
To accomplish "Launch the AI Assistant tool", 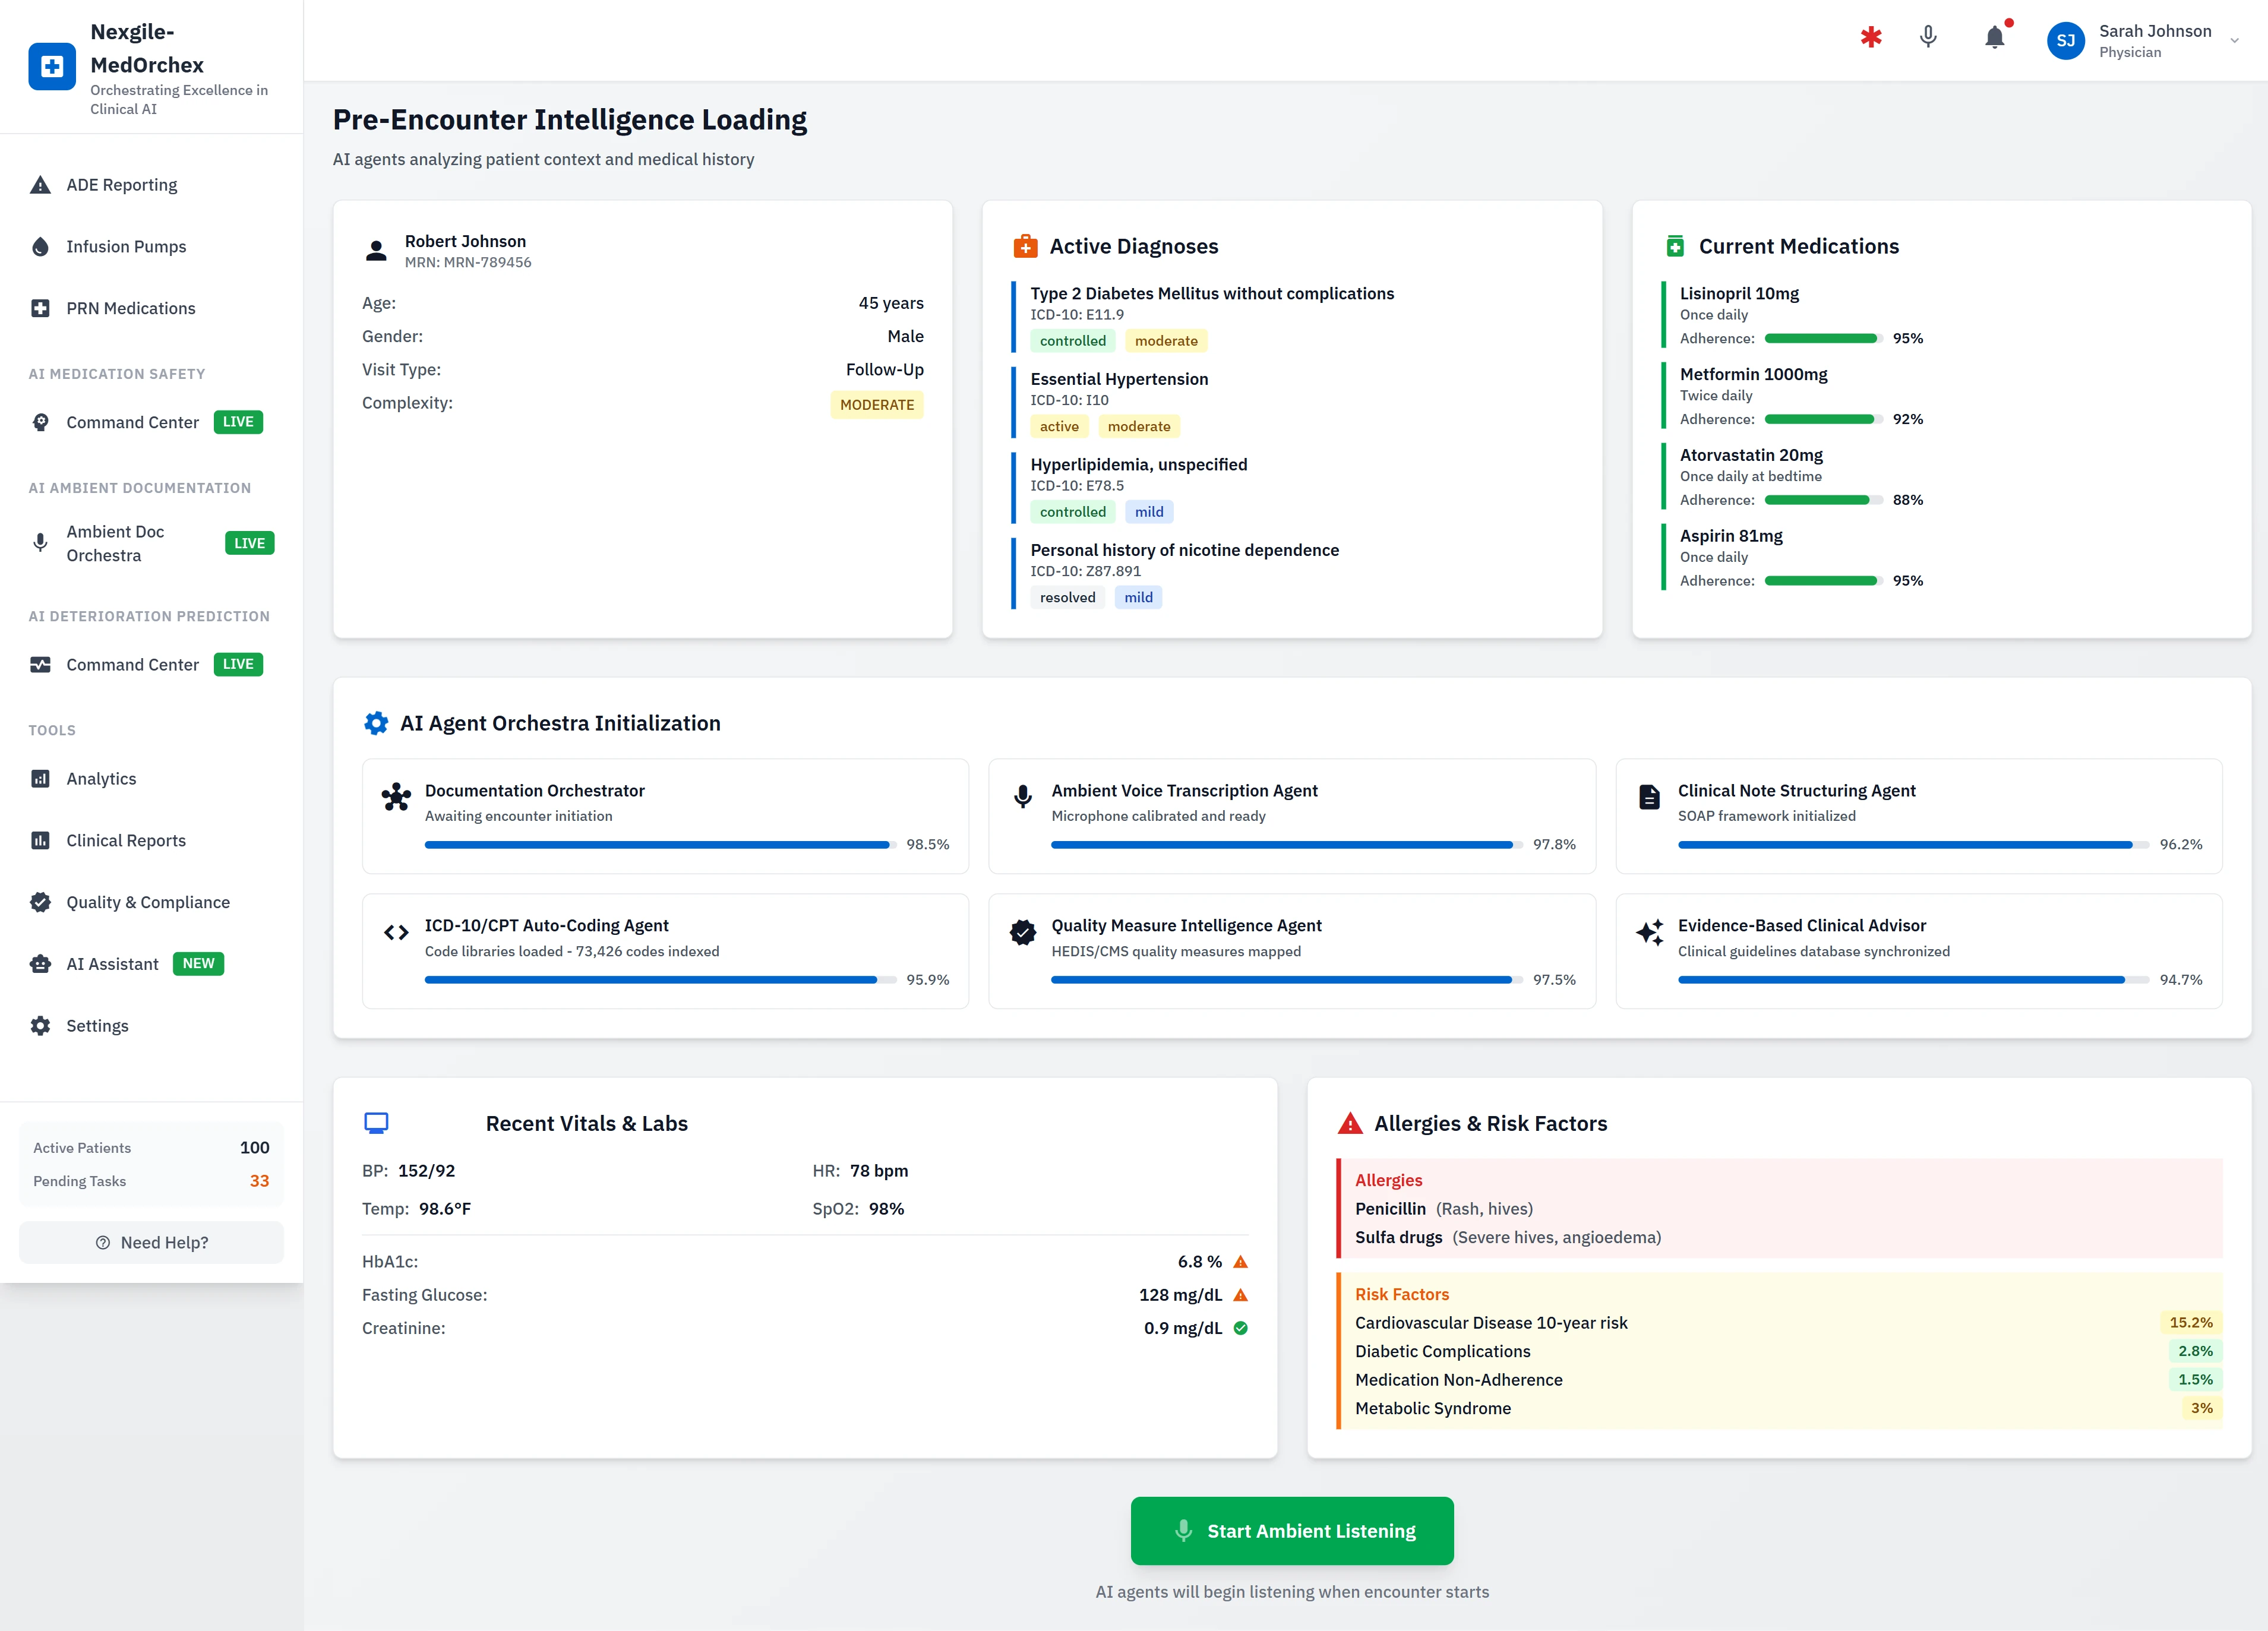I will [x=113, y=963].
